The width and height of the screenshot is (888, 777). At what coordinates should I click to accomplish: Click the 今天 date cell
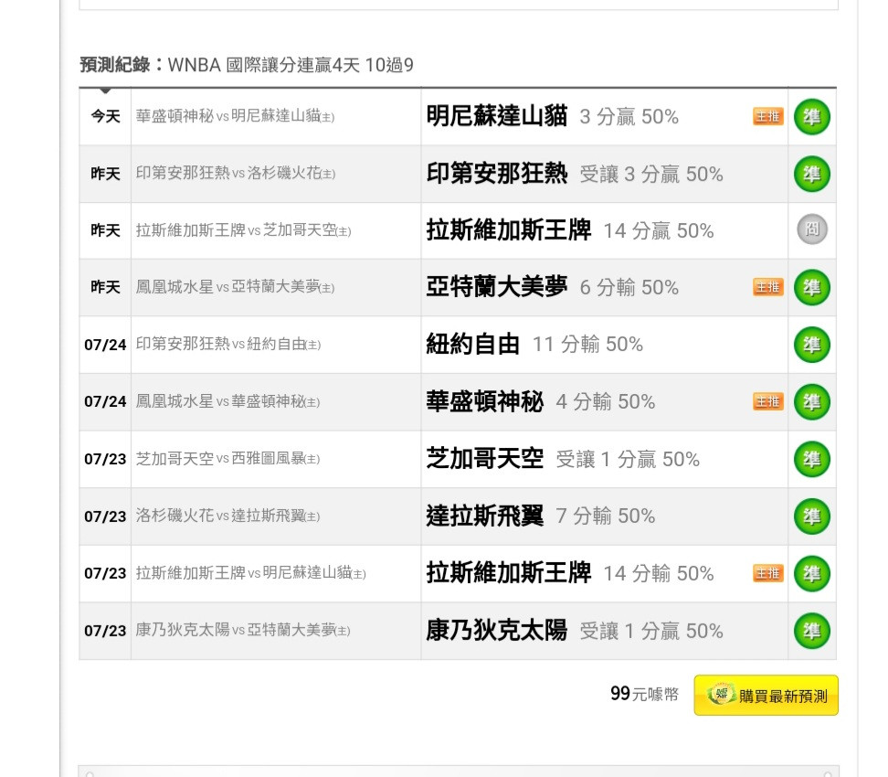click(x=105, y=117)
